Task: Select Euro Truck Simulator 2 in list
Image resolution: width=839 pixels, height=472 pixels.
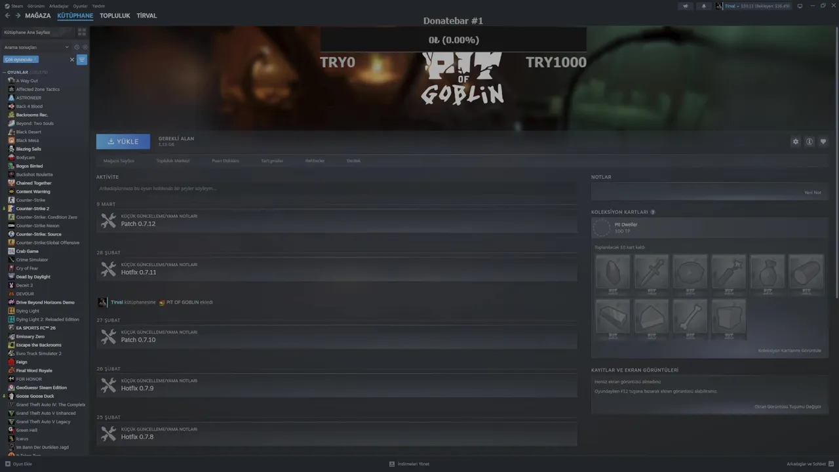Action: (39, 353)
